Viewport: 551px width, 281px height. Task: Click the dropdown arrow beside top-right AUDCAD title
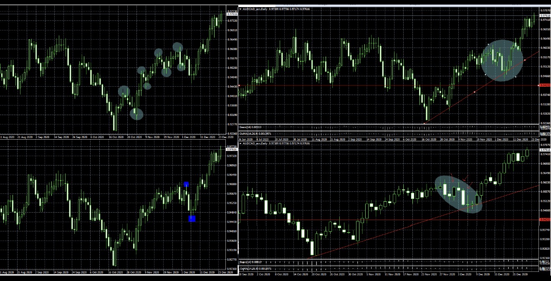point(240,8)
